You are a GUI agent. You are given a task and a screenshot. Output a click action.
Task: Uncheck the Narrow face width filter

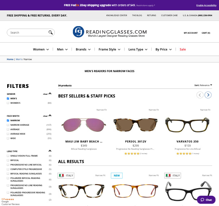pos(8,121)
